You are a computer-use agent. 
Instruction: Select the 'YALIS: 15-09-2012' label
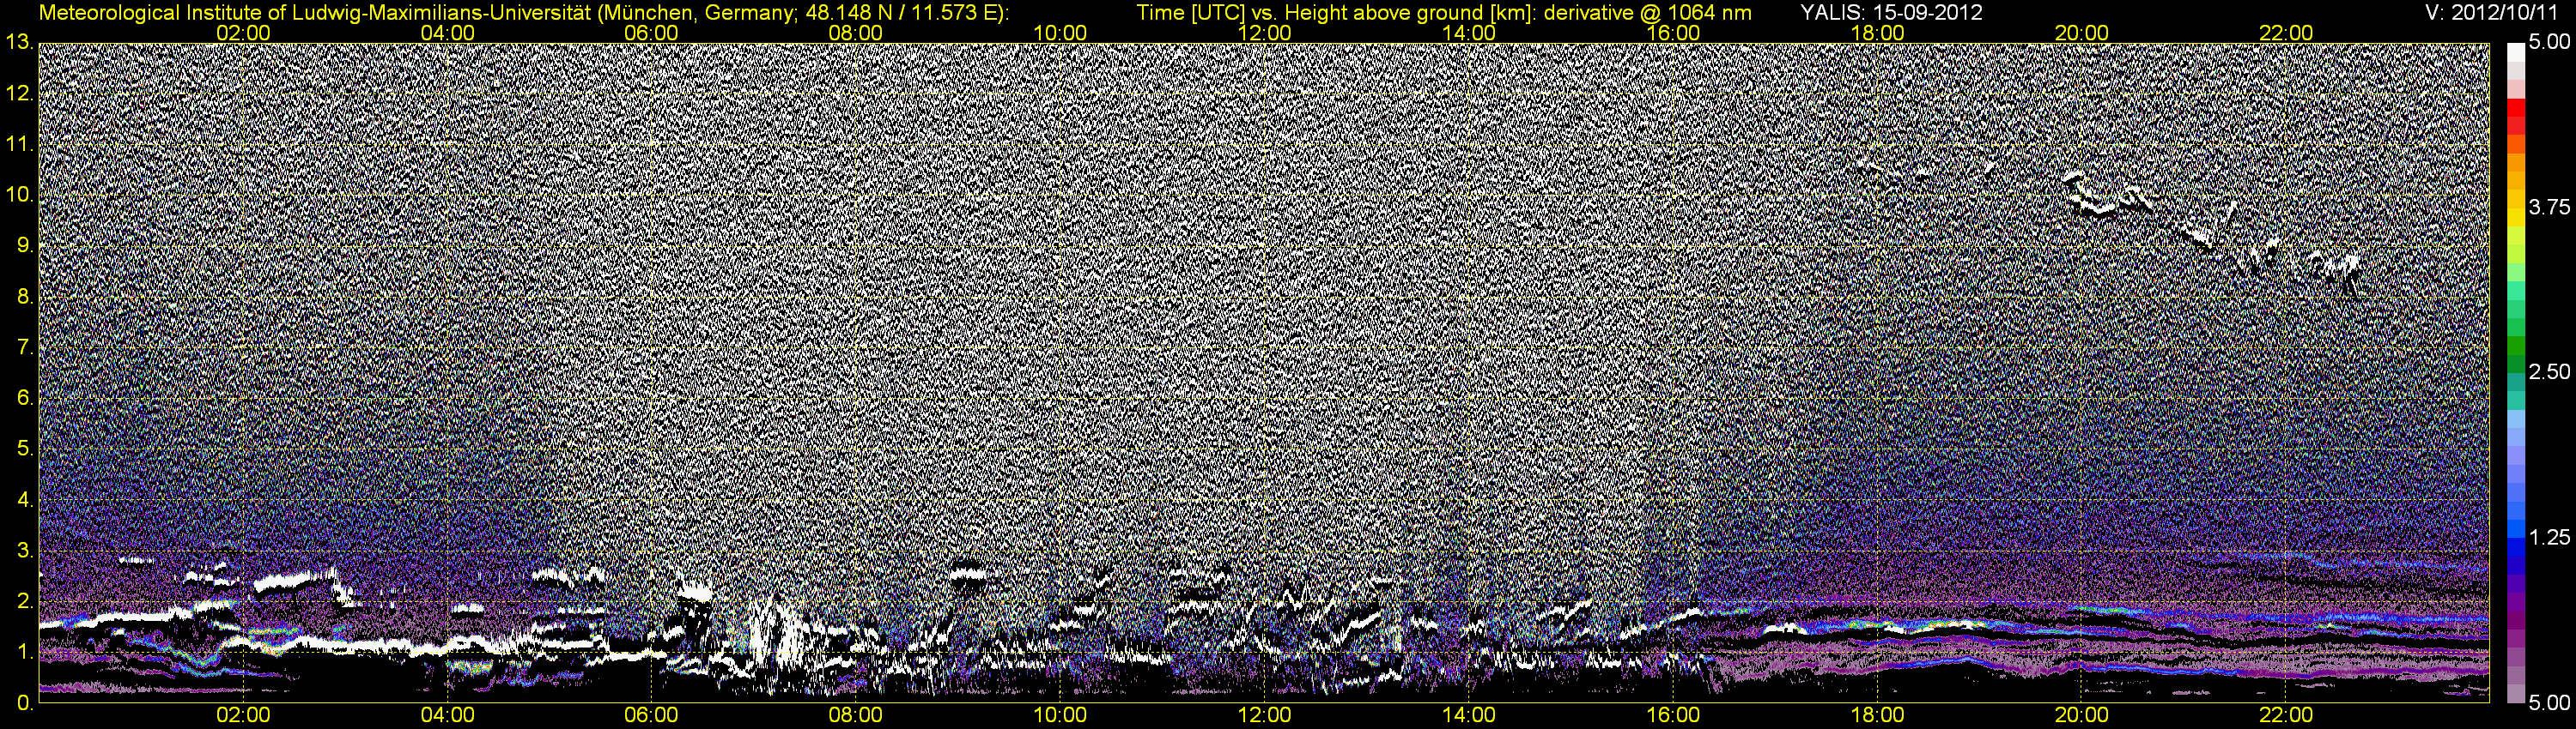[x=1891, y=13]
